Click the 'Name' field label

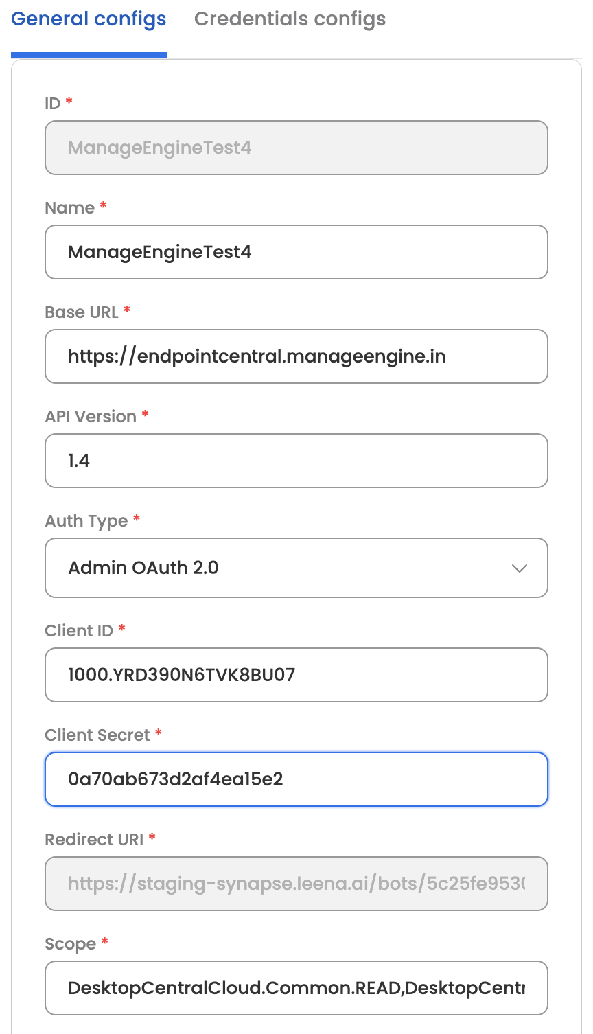(70, 208)
